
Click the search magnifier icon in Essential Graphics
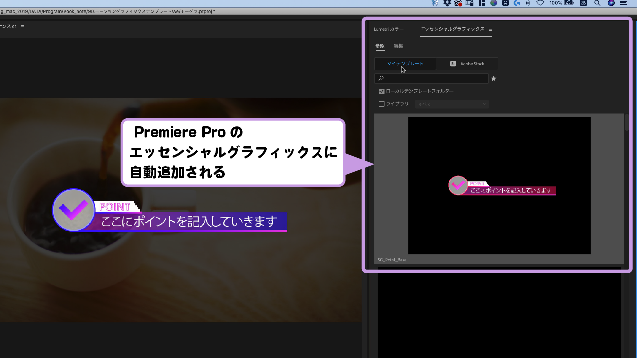point(381,78)
